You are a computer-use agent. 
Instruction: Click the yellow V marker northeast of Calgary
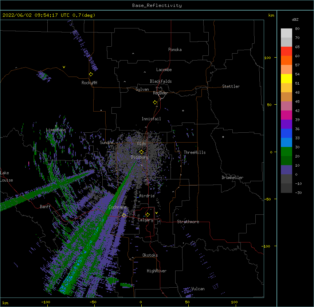156,213
